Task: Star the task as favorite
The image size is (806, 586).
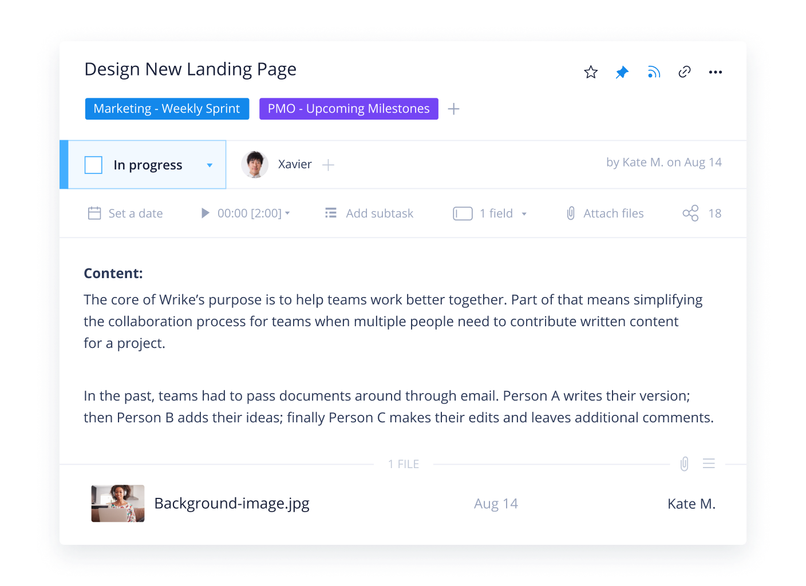Action: pyautogui.click(x=591, y=72)
